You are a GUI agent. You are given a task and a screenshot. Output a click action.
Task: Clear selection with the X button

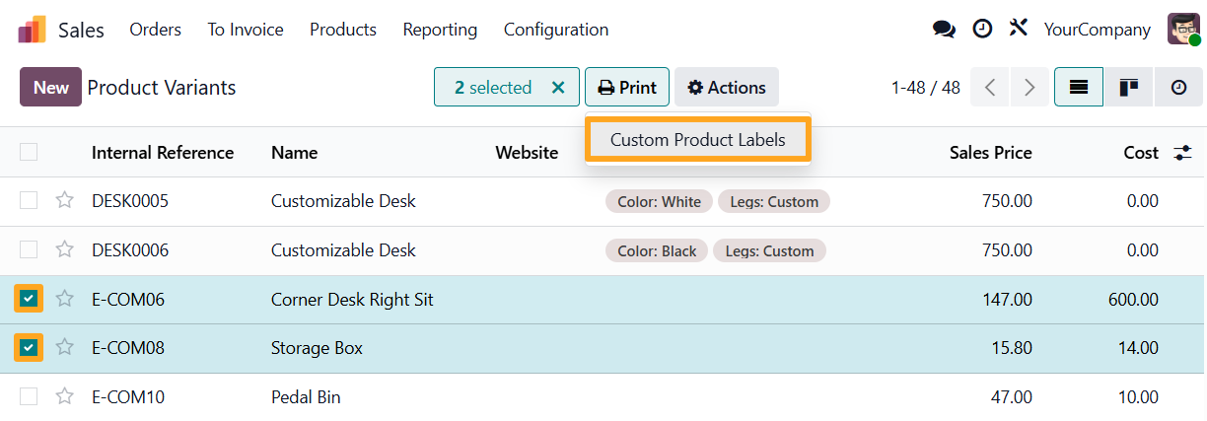click(x=558, y=88)
